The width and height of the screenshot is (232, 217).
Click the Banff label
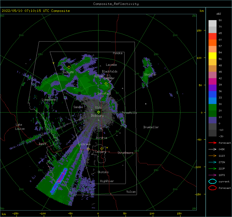[43, 144]
